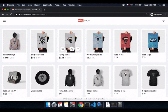168x112 pixels.
Task: Open the File menu
Action: pyautogui.click(x=18, y=5)
